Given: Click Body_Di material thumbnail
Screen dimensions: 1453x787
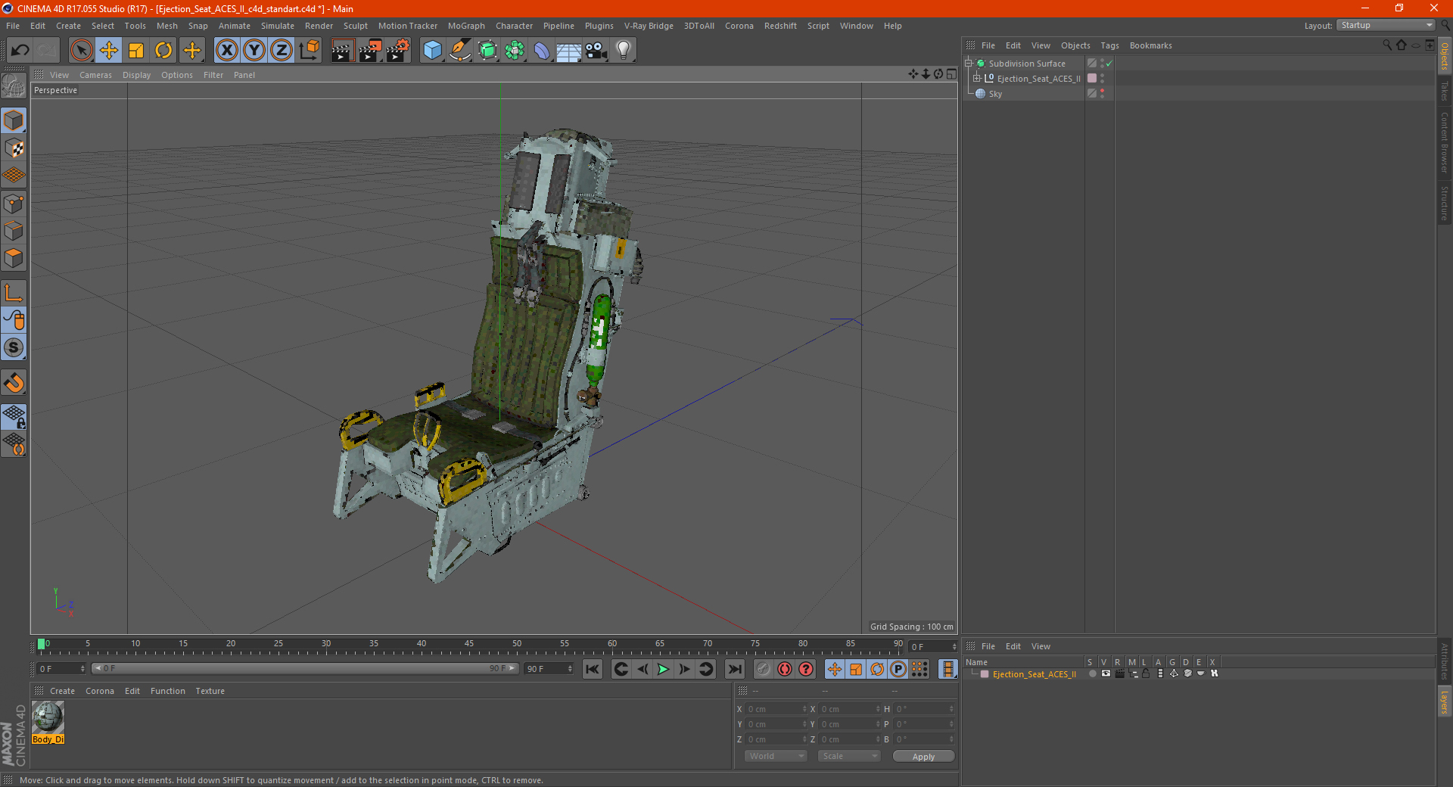Looking at the screenshot, I should 48,717.
